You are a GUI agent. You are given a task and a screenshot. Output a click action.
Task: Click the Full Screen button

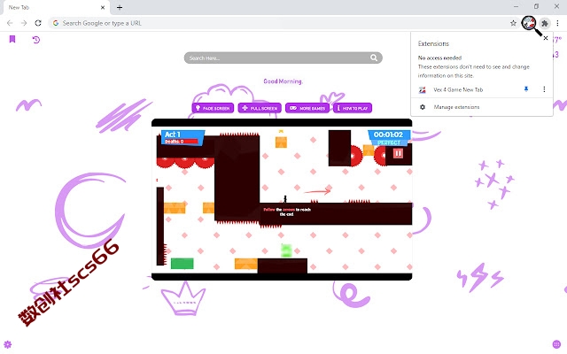click(260, 108)
